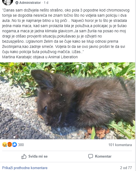
Task: Click the Animal Liberation group name text
Action: click(x=63, y=57)
